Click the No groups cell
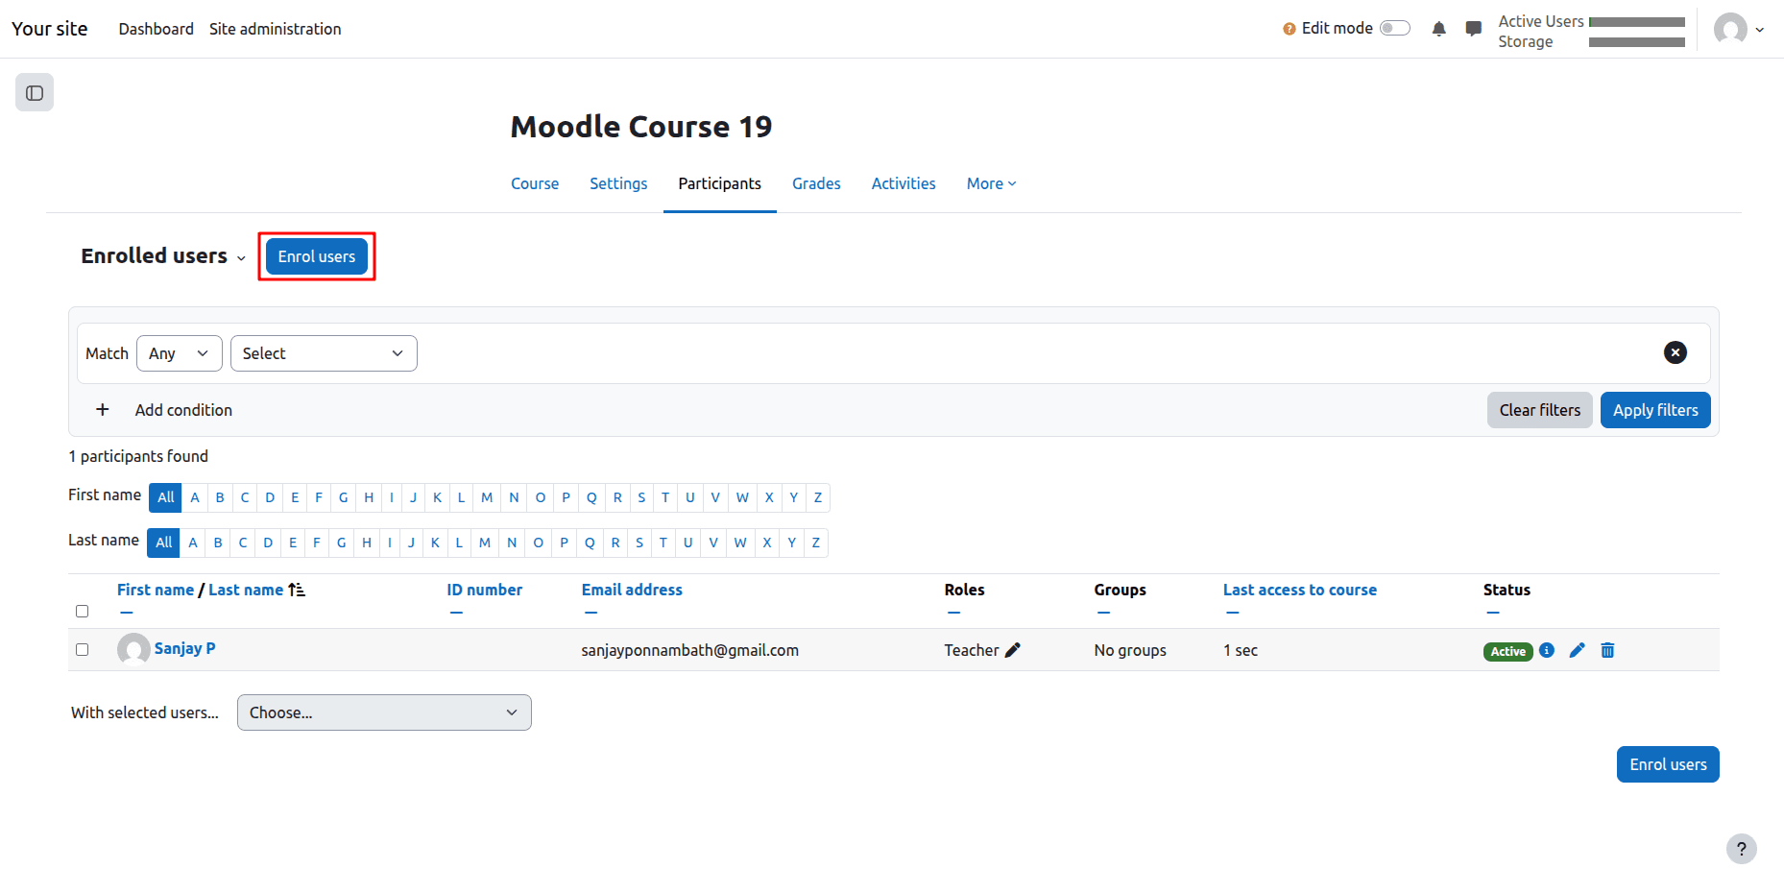The image size is (1784, 893). click(1130, 650)
